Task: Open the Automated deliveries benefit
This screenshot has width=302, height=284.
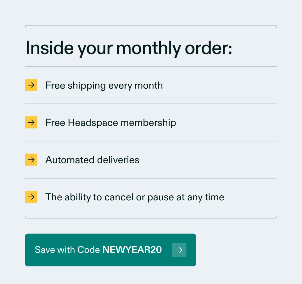Action: tap(92, 159)
